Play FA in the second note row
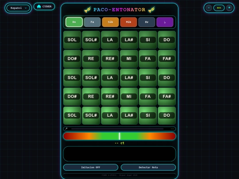 click(x=148, y=59)
